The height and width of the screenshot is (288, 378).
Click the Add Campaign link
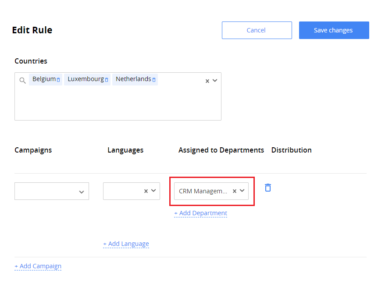(x=38, y=266)
